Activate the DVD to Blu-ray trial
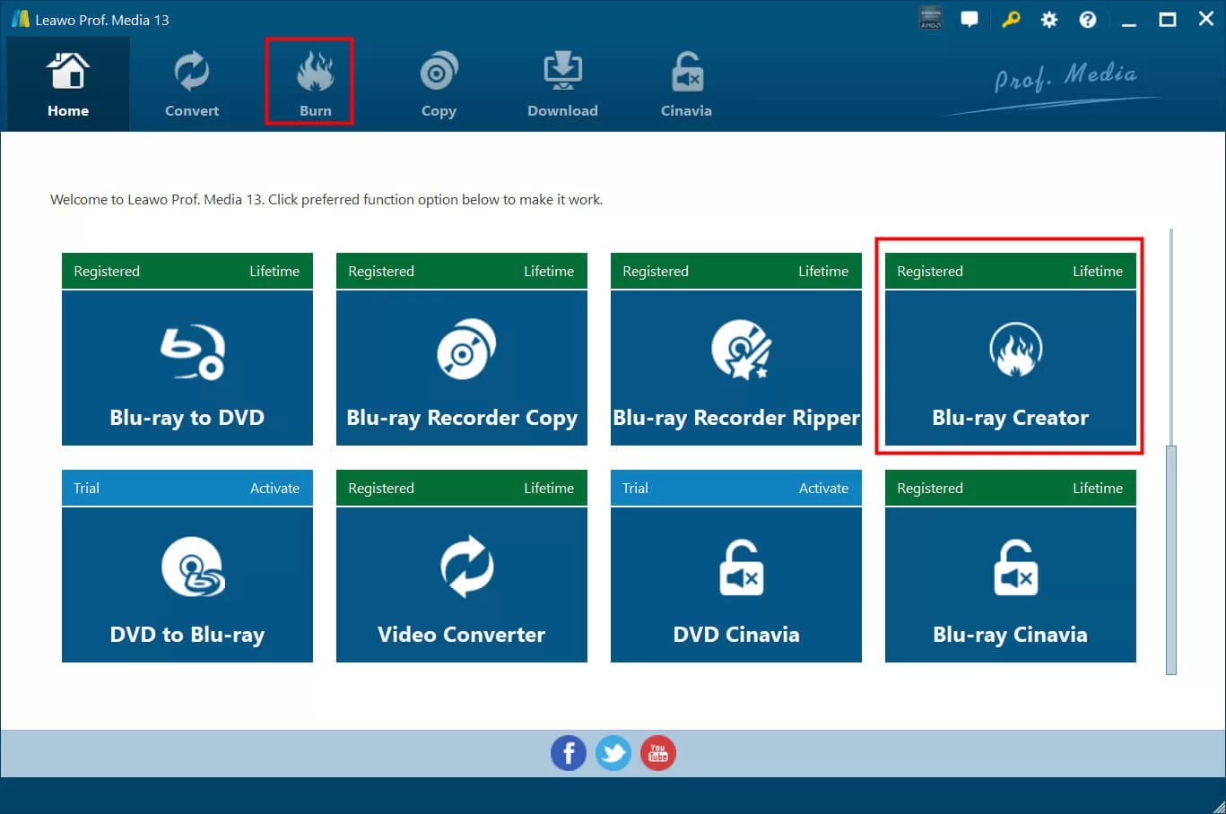1226x814 pixels. [274, 488]
